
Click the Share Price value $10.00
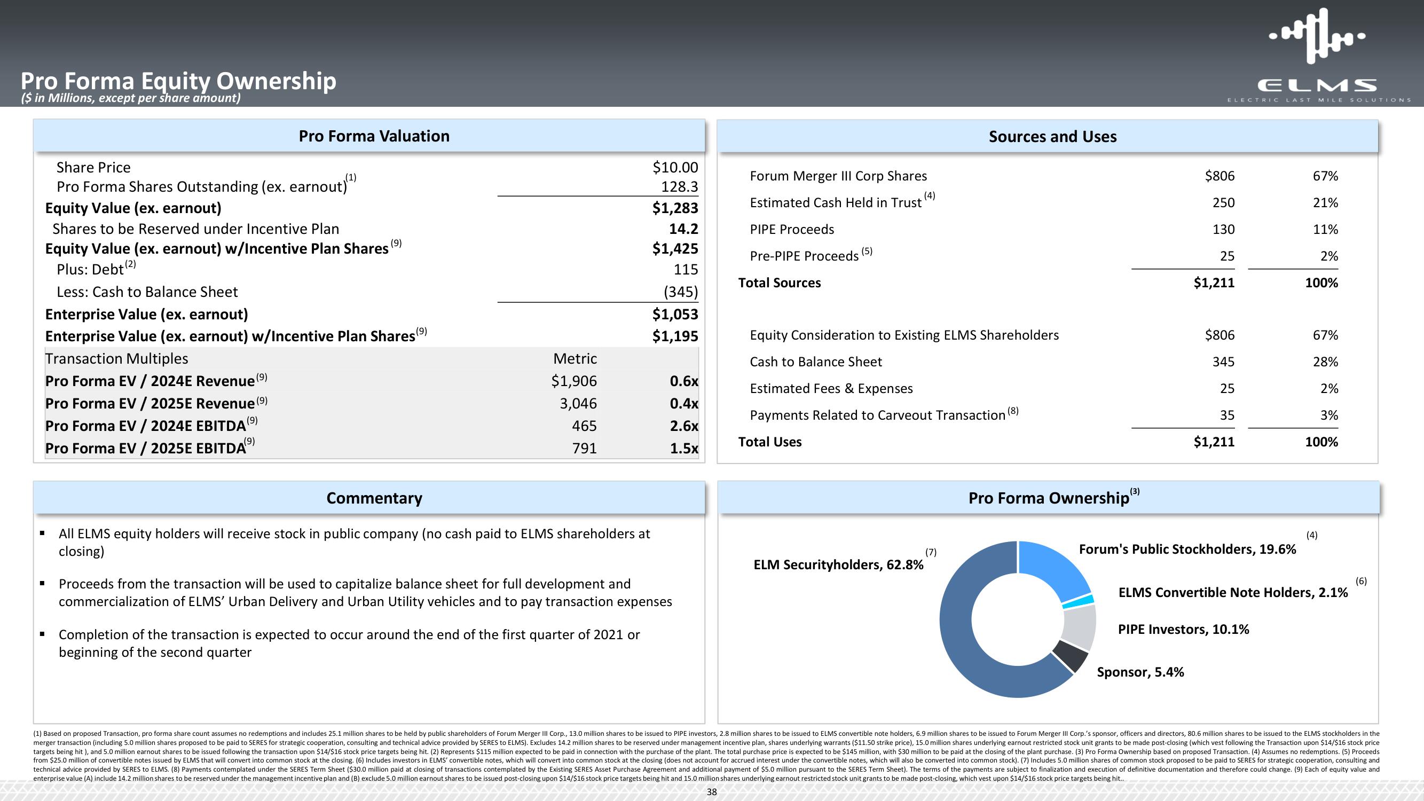(675, 168)
